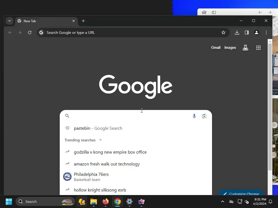Viewport: 278px width, 208px height.
Task: Click the taskbar Search box
Action: pos(45,201)
